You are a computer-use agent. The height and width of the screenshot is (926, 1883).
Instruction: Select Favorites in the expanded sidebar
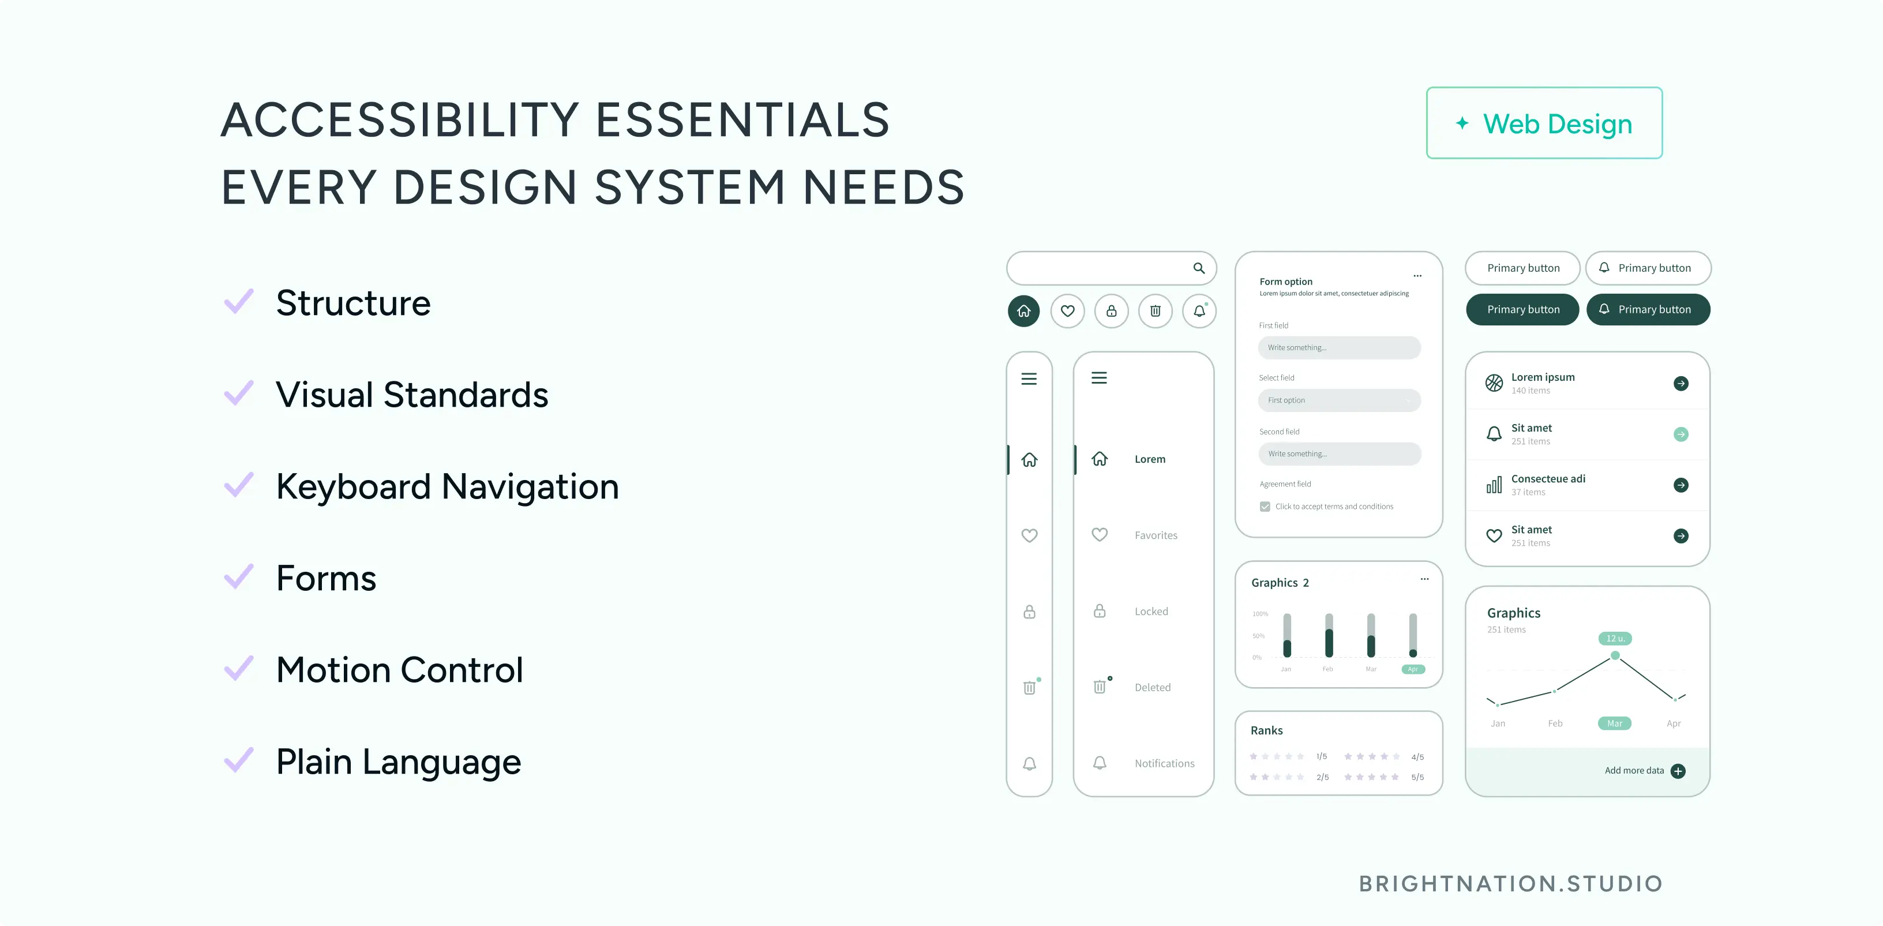point(1155,535)
